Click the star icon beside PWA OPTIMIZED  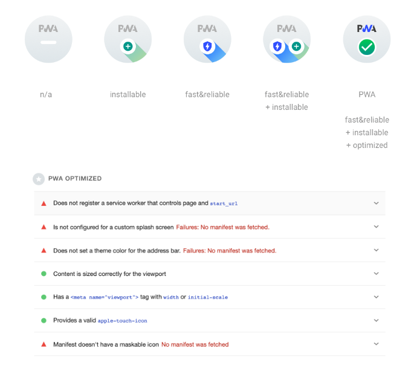click(39, 179)
